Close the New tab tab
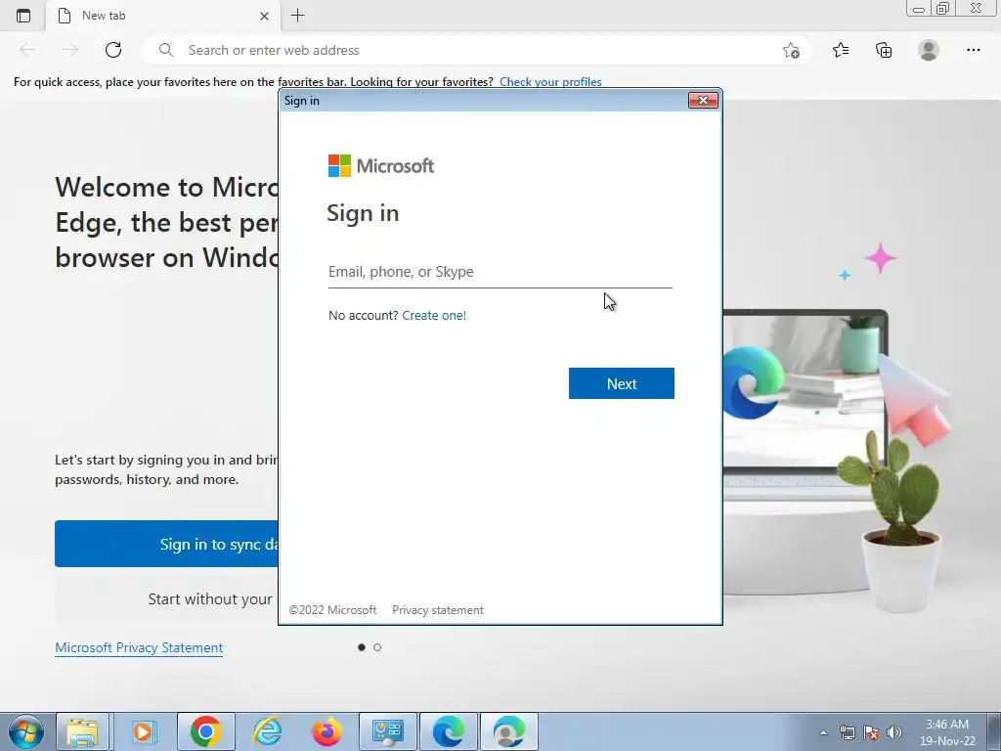The height and width of the screenshot is (751, 1001). (264, 16)
